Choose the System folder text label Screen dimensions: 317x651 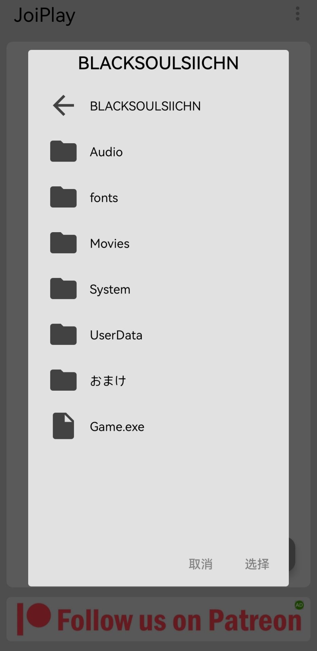110,290
